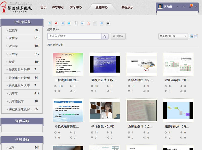The image size is (202, 150).
Task: Open the 划线更正法（孙… resource title link
Action: pyautogui.click(x=104, y=80)
